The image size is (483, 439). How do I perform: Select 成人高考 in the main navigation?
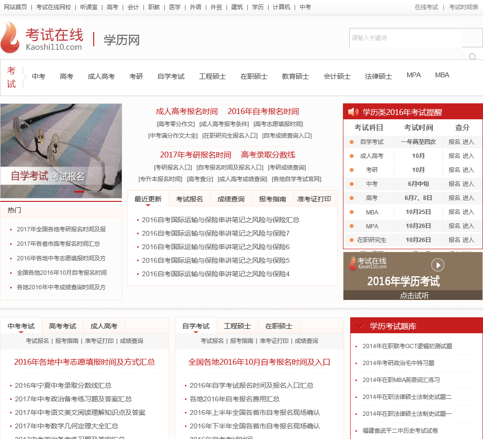(x=101, y=76)
